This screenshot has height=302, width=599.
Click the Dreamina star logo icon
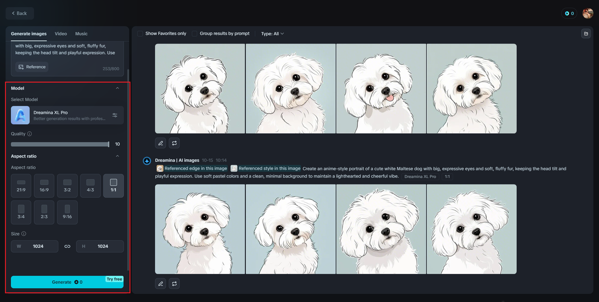[147, 161]
